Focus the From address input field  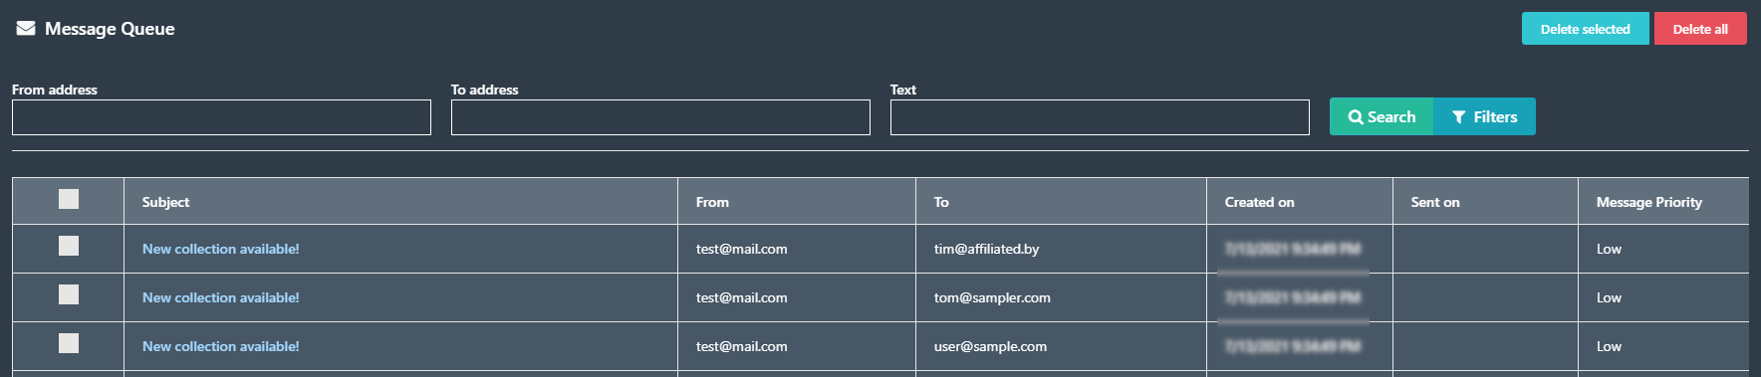pos(221,117)
